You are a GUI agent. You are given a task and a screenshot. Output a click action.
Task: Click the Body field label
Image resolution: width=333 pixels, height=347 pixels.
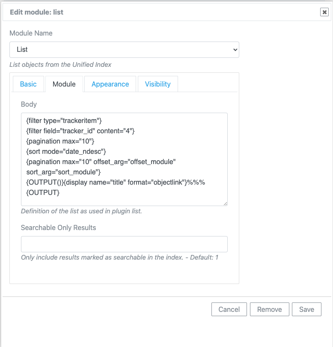click(29, 104)
